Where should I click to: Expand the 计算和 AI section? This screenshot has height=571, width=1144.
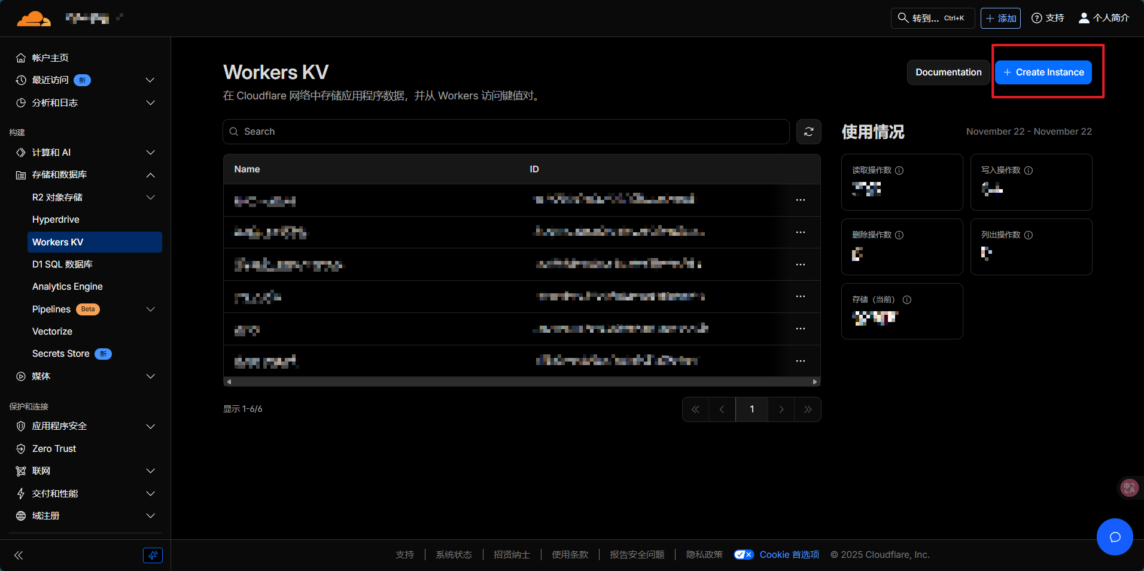click(150, 153)
